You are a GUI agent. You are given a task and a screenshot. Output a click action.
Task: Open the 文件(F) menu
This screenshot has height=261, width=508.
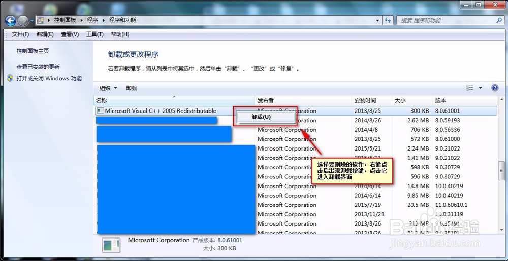pyautogui.click(x=20, y=34)
